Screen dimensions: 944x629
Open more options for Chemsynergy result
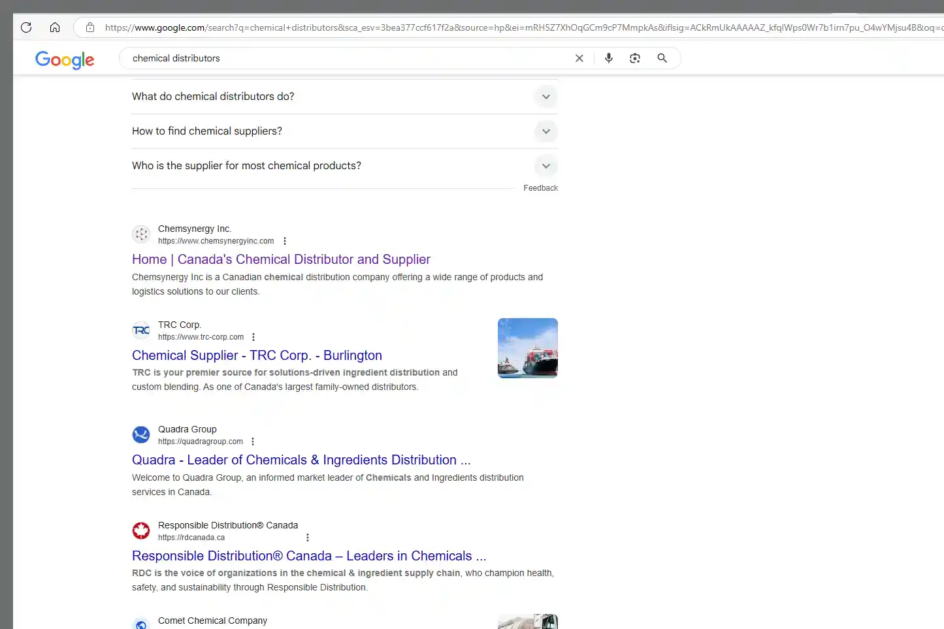[285, 241]
